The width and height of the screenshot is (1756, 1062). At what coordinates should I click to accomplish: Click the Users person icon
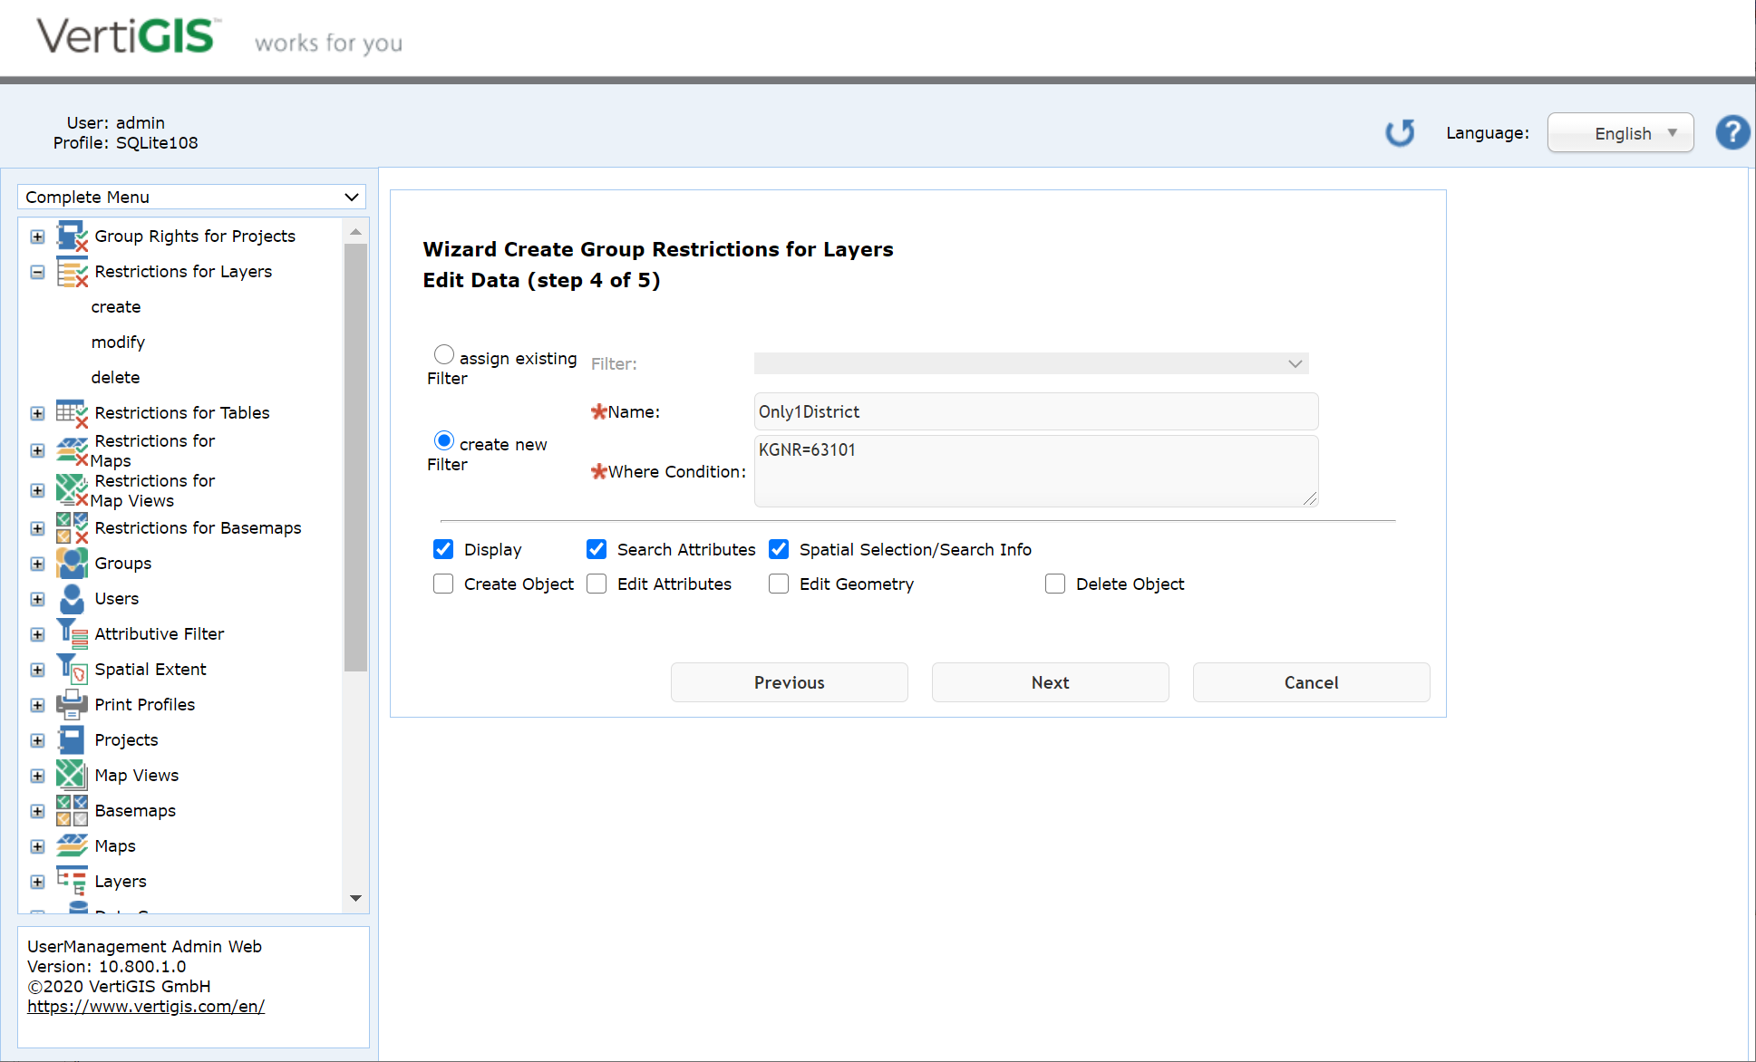tap(72, 598)
